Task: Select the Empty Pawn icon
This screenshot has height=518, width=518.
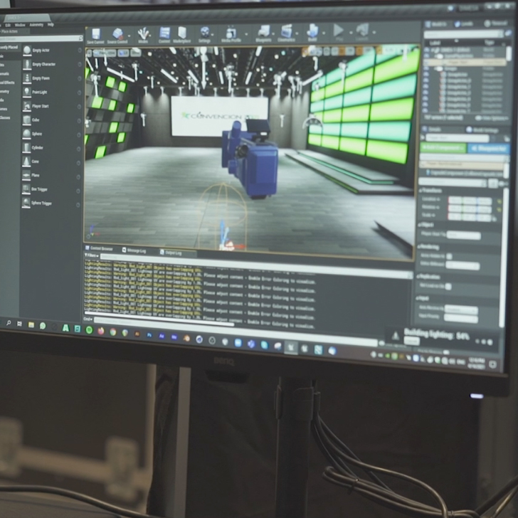Action: 27,78
